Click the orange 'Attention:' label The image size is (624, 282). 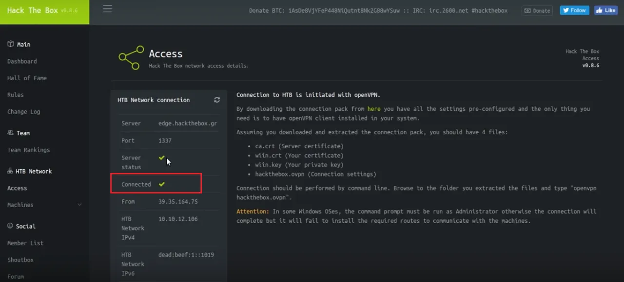point(253,211)
